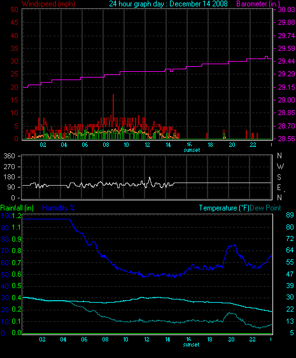Click the Barometer (in.) axis title
Image resolution: width=296 pixels, height=358 pixels.
(x=258, y=4)
